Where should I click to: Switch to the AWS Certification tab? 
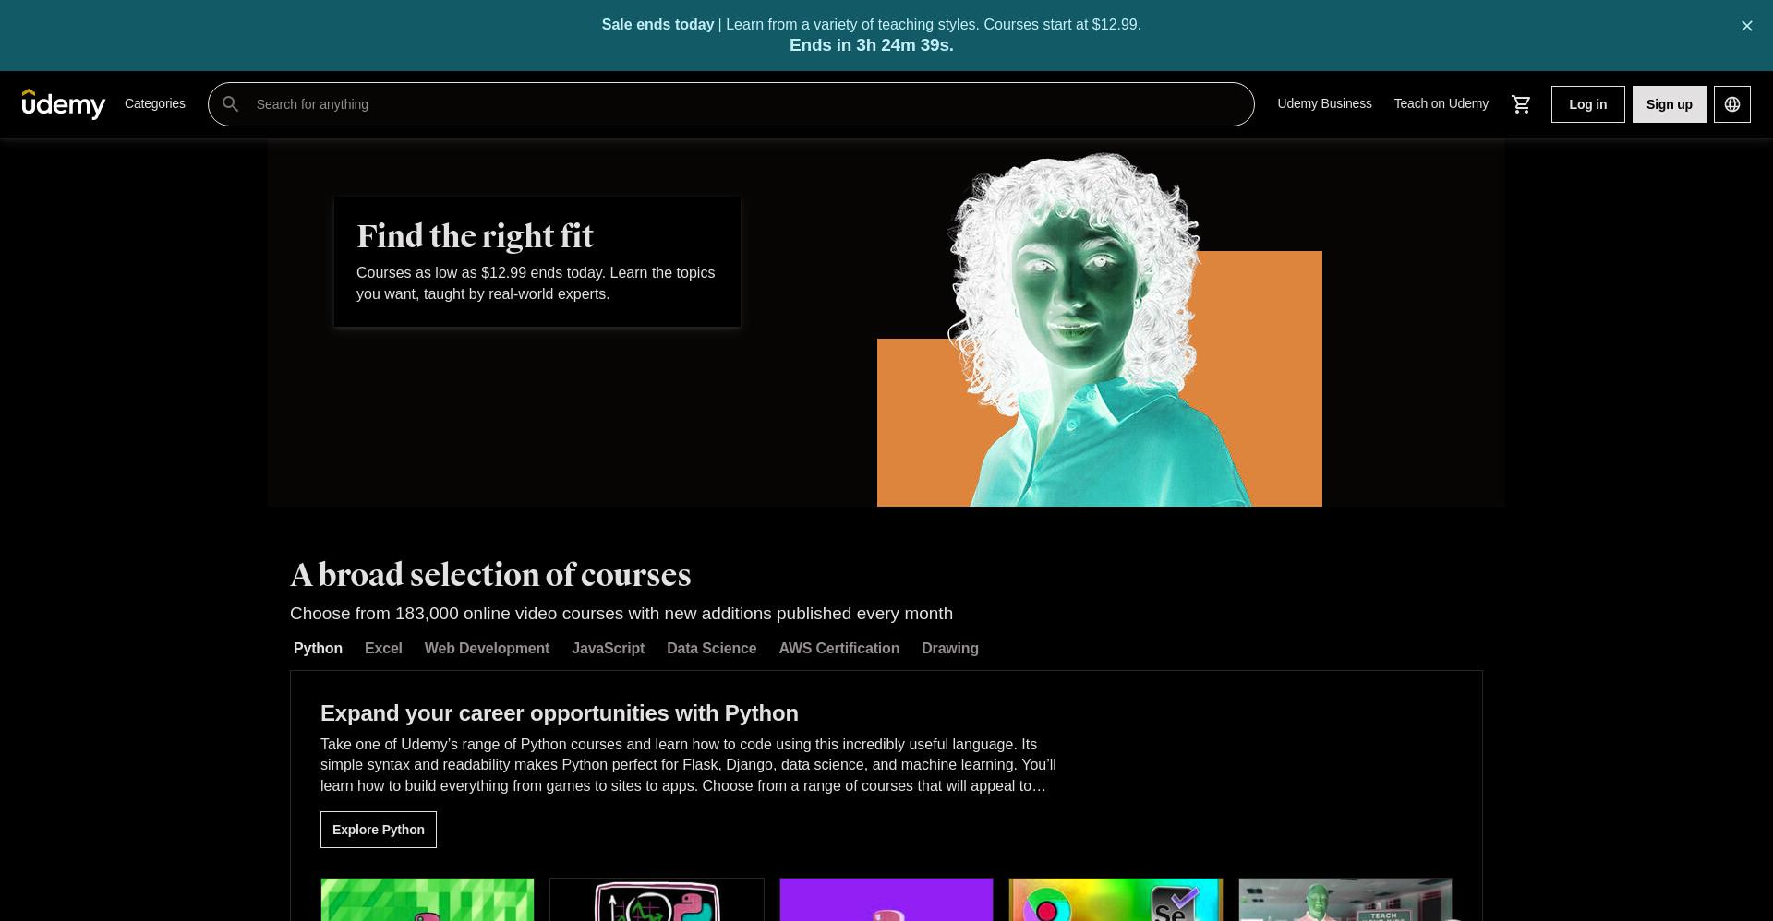point(838,648)
